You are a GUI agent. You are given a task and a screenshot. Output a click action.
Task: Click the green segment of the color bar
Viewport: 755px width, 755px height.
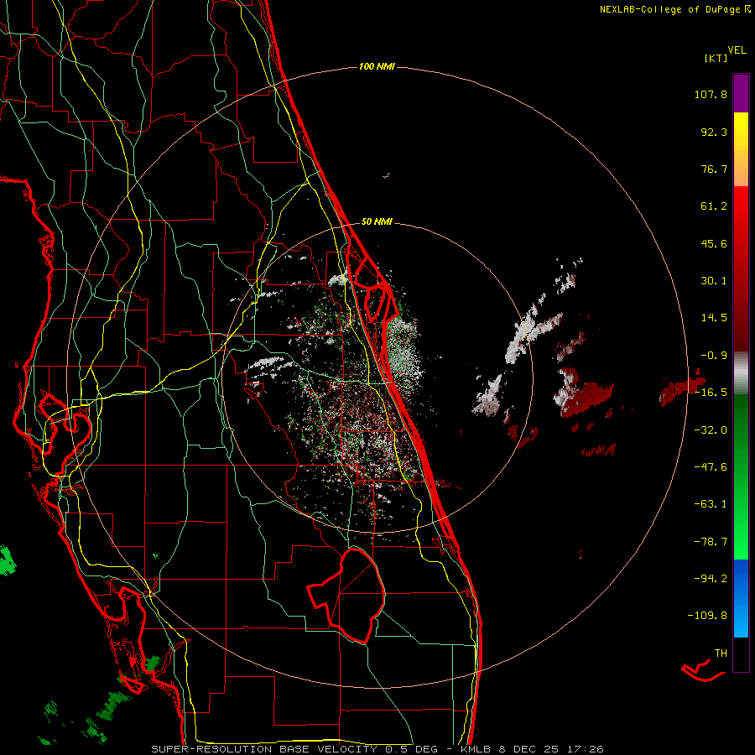point(741,476)
